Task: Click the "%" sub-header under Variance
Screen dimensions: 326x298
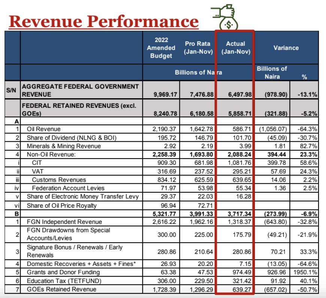Action: pyautogui.click(x=304, y=76)
